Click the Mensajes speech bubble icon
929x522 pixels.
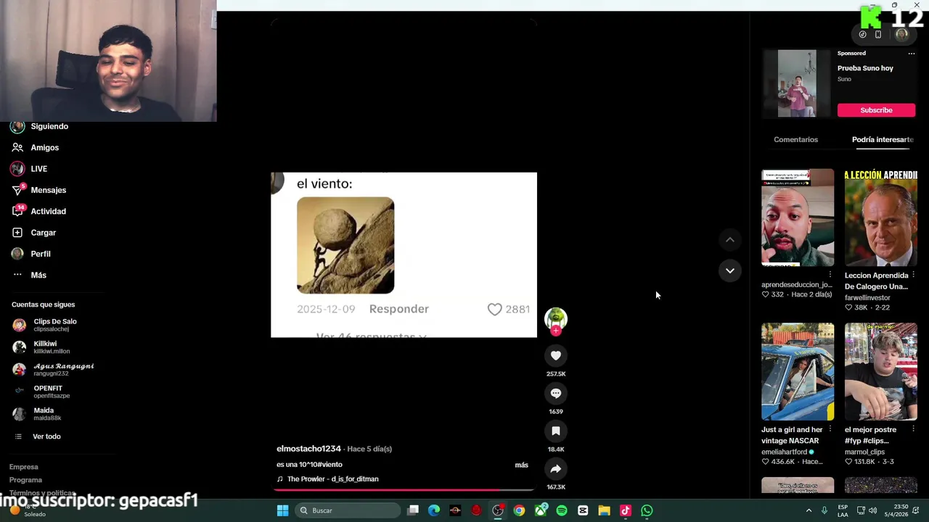click(x=17, y=190)
